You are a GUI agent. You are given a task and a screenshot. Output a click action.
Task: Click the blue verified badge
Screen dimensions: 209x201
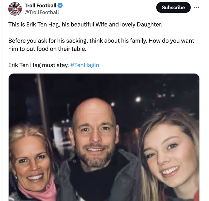tap(60, 5)
